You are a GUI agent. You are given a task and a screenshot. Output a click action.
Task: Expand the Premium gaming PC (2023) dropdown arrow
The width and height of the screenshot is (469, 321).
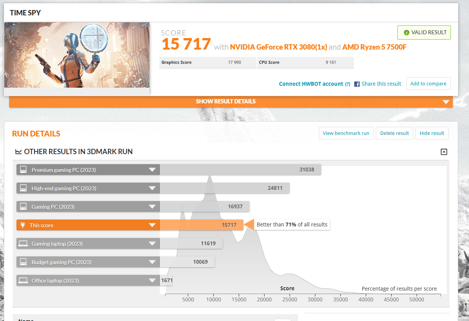click(x=152, y=170)
